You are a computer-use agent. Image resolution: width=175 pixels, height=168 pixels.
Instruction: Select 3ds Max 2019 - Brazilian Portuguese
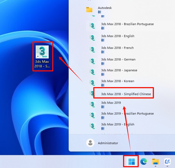click(127, 114)
